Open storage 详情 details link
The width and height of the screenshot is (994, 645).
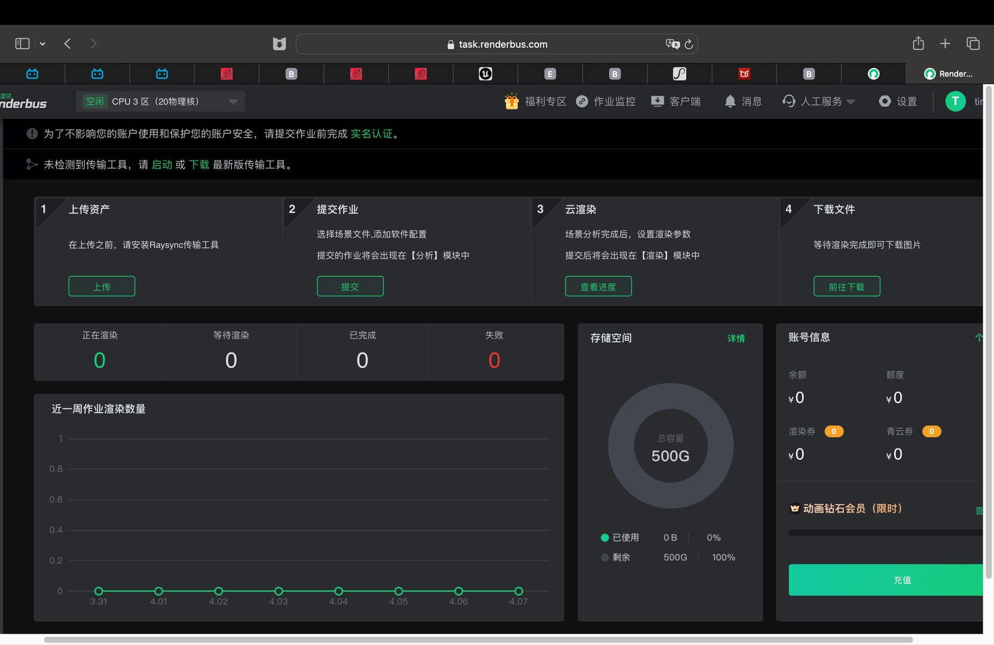736,338
